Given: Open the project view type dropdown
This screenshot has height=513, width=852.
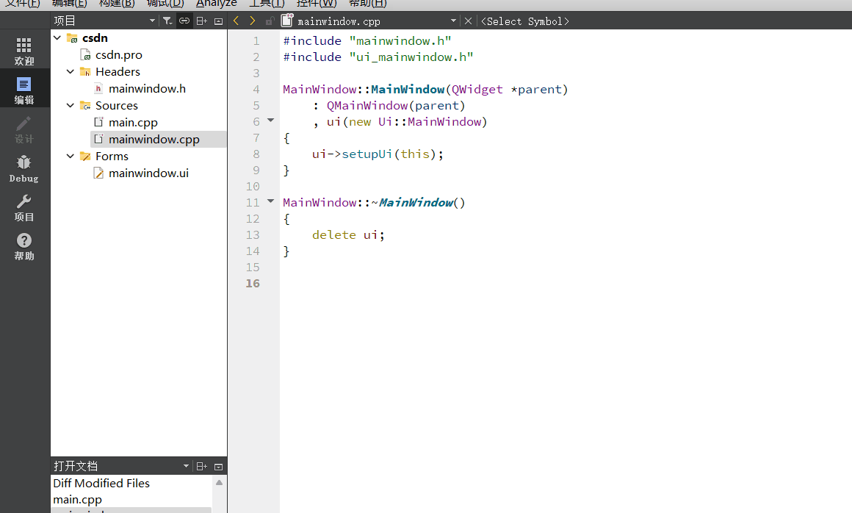Looking at the screenshot, I should [152, 21].
